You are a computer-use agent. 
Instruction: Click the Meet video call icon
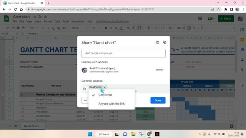tap(210, 18)
